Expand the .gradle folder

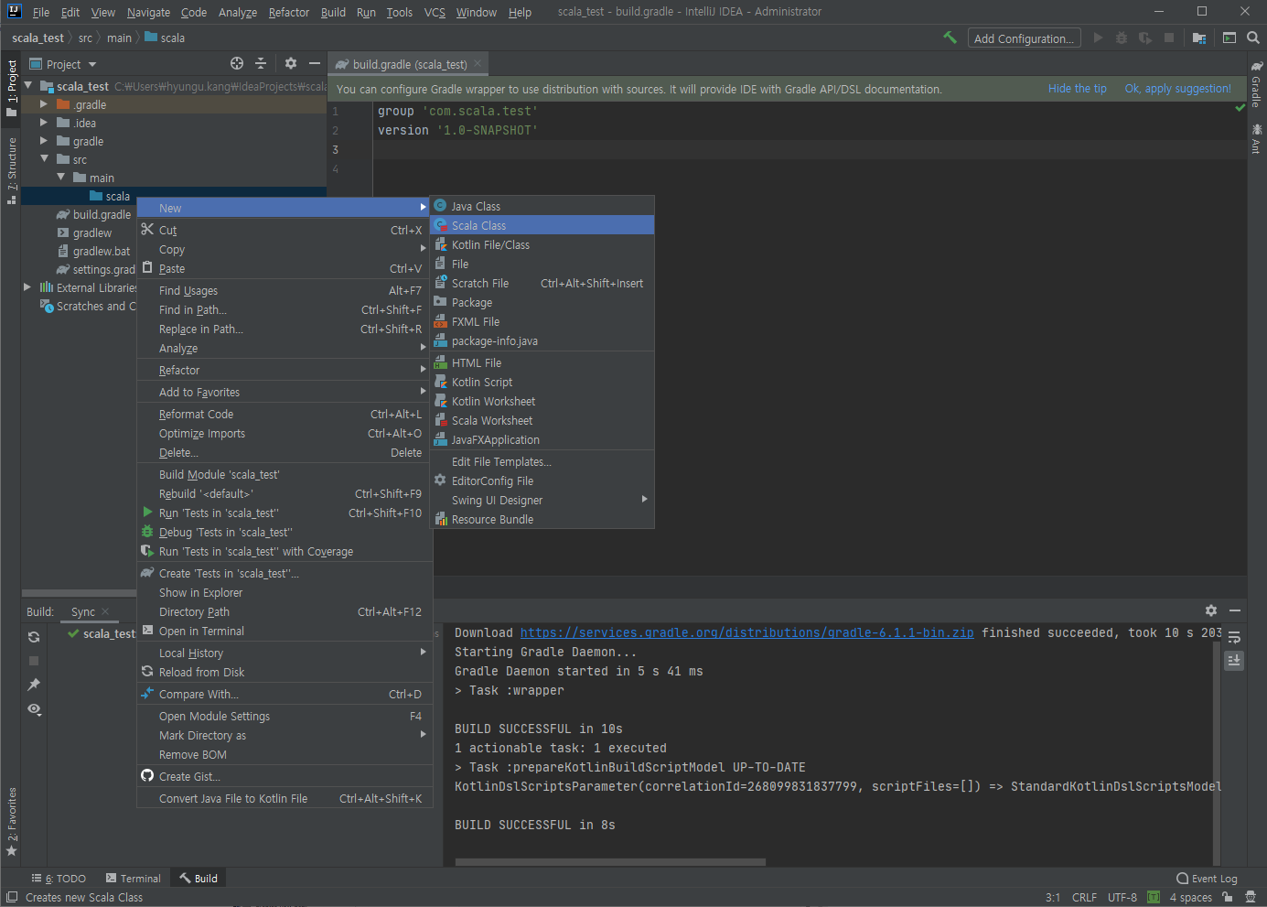44,104
